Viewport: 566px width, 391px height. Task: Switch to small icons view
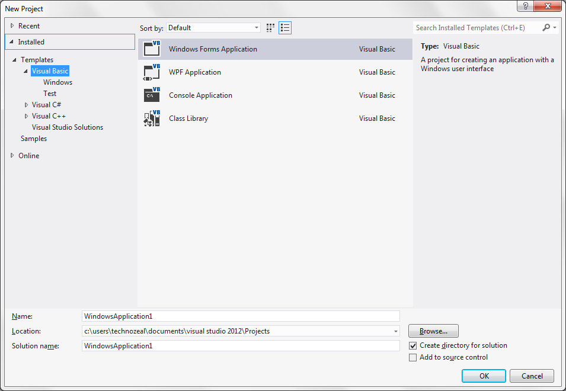click(x=270, y=27)
